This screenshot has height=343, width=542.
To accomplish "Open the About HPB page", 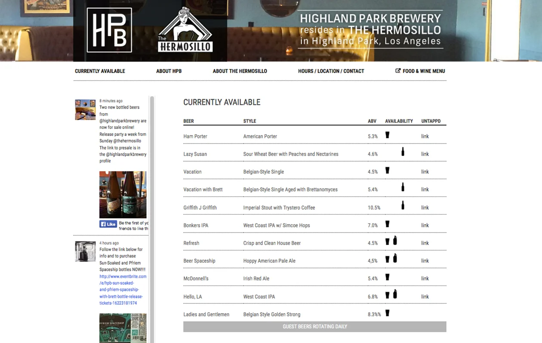I will [169, 71].
